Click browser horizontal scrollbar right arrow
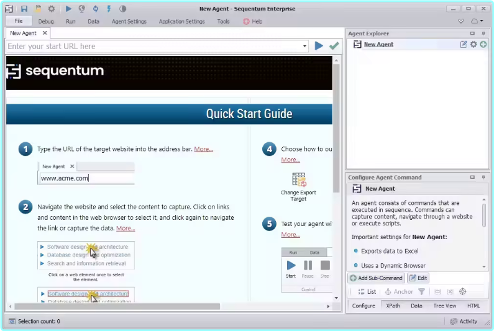The width and height of the screenshot is (494, 331). pyautogui.click(x=328, y=306)
